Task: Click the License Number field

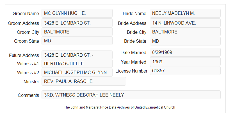Action: coord(185,71)
